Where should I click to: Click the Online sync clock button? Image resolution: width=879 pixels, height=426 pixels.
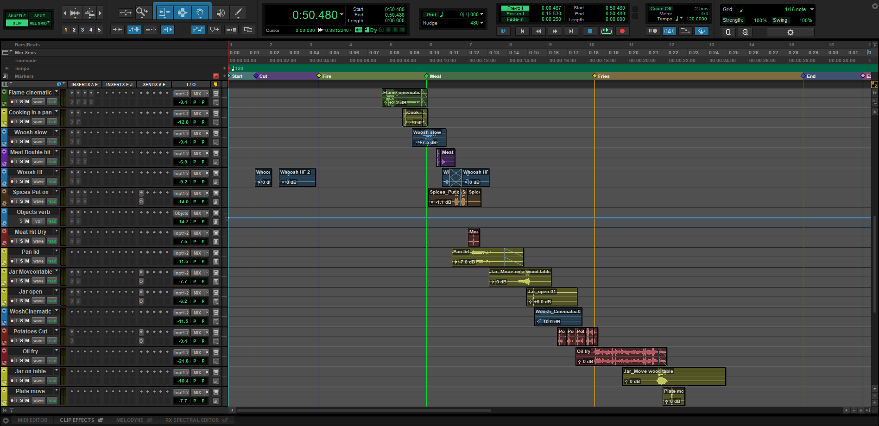[503, 31]
